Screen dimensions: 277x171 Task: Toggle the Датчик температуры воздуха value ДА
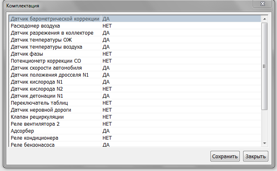coord(106,47)
